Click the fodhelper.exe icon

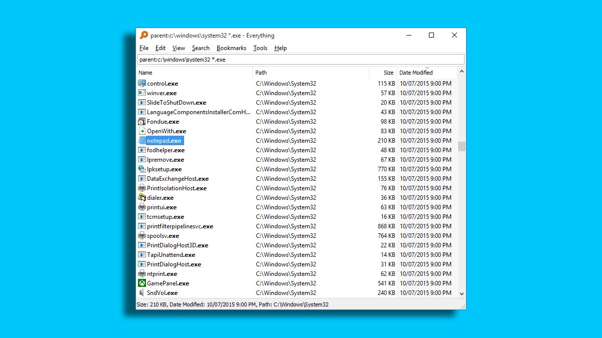click(142, 150)
